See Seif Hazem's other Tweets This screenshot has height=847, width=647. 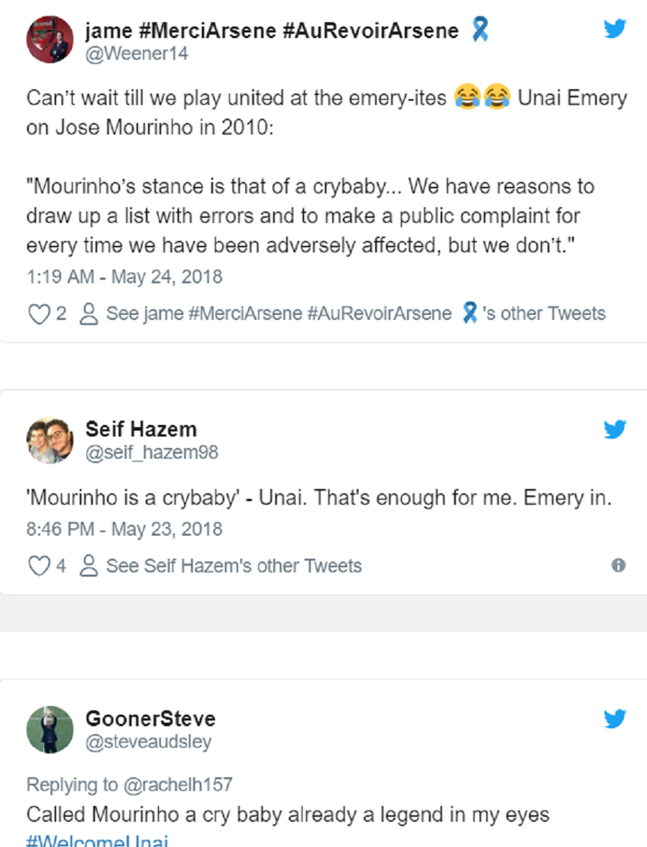click(x=234, y=566)
